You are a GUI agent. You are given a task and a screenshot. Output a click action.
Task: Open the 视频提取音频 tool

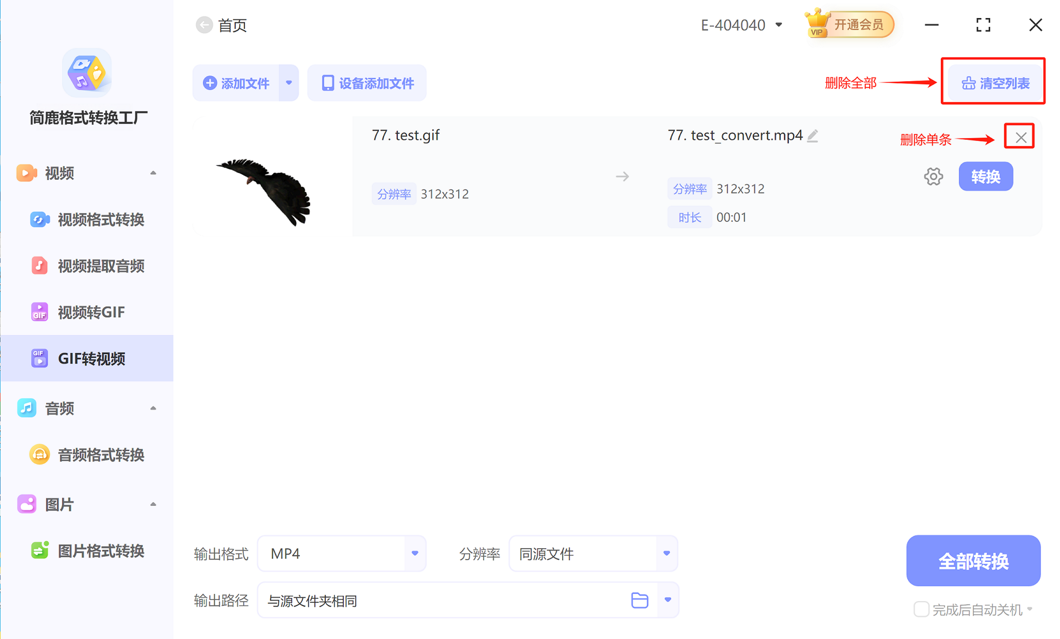tap(39, 265)
